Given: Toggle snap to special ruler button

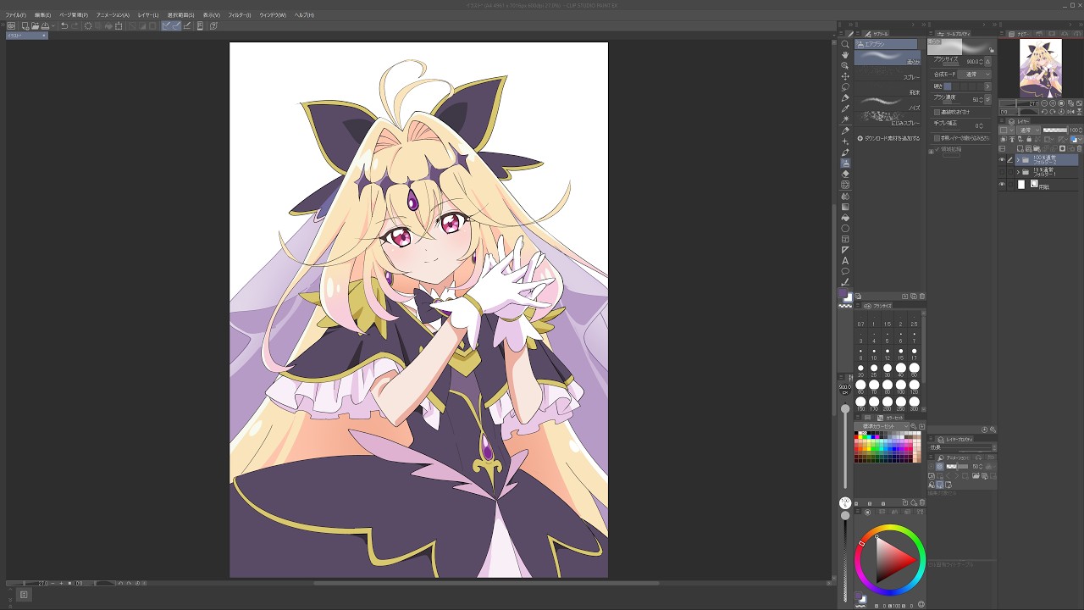Looking at the screenshot, I should pos(176,26).
